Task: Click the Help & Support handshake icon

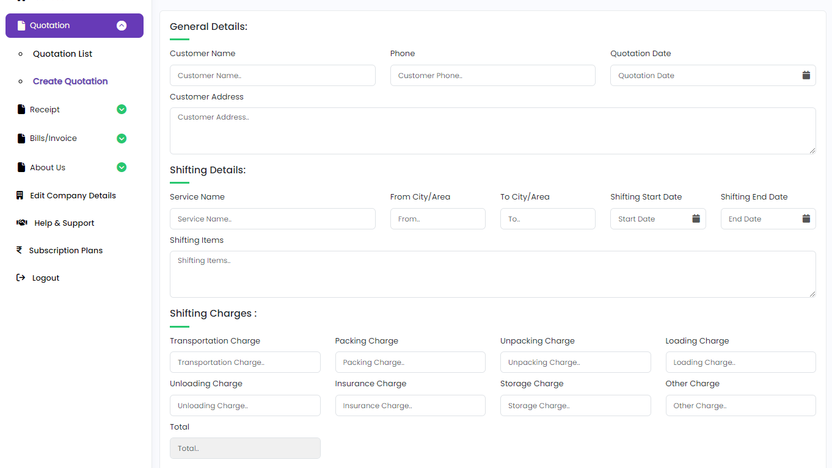Action: 22,223
